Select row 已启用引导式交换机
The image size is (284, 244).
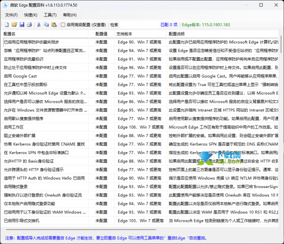[x=139, y=221]
